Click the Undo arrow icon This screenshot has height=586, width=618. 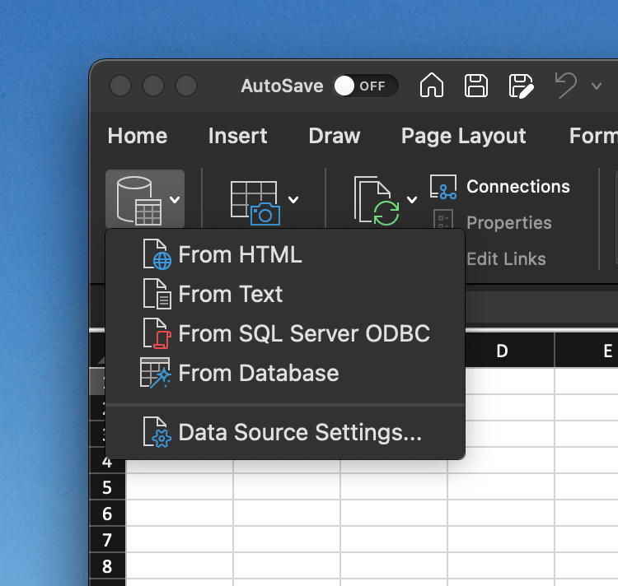pyautogui.click(x=565, y=85)
